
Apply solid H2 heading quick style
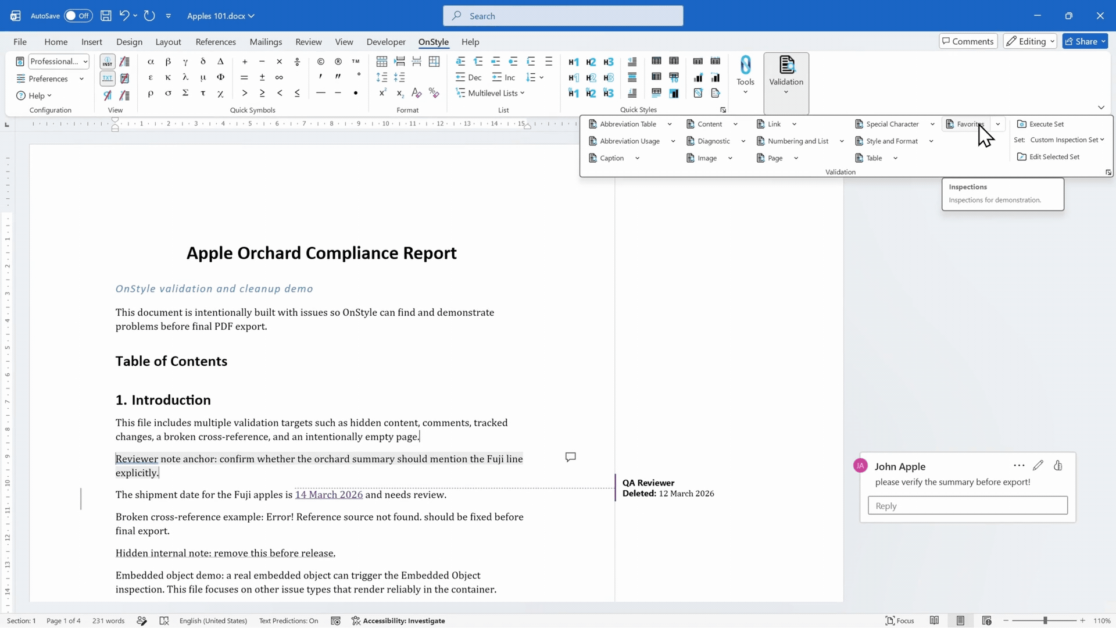pos(591,62)
